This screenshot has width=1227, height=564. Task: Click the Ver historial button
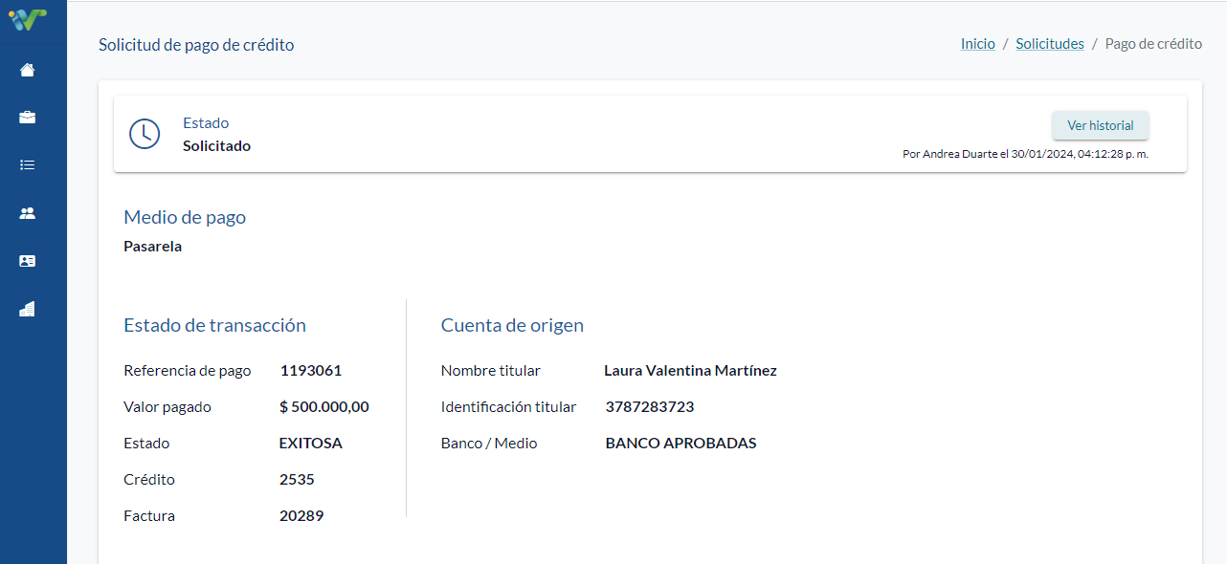pyautogui.click(x=1101, y=125)
